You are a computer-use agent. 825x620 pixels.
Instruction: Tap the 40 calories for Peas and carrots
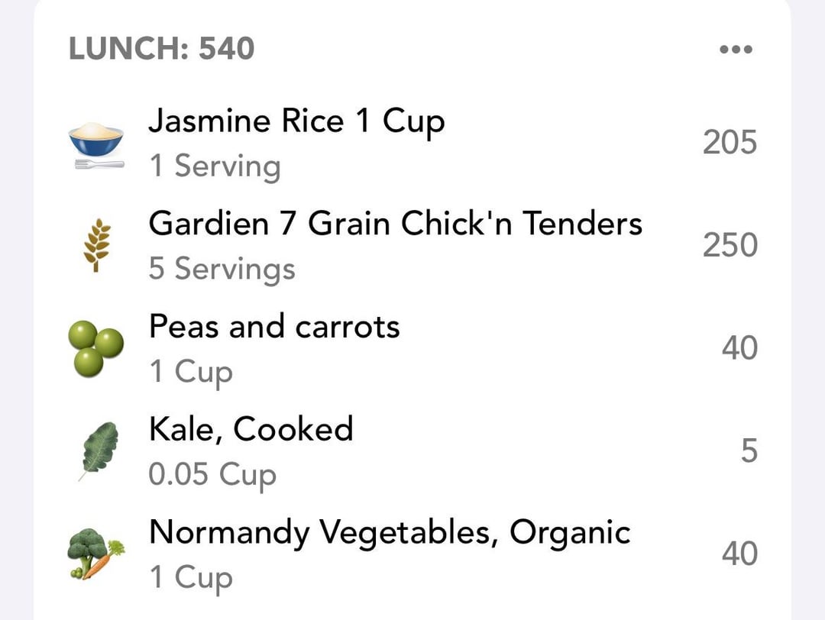point(739,348)
